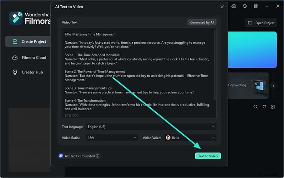This screenshot has width=284, height=178.
Task: Click the Open Project folder icon
Action: click(250, 23)
